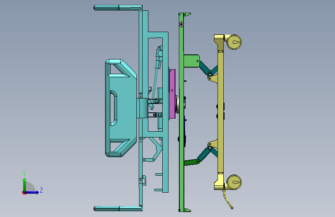Pick the top teal handle bar
The height and width of the screenshot is (217, 335).
pyautogui.click(x=118, y=8)
